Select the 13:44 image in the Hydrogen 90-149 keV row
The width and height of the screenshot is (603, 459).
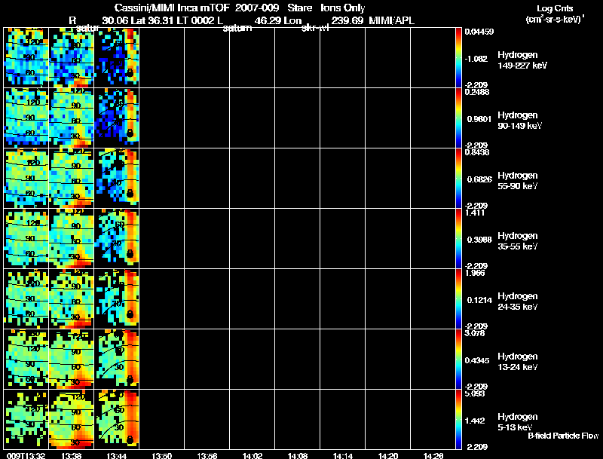117,118
